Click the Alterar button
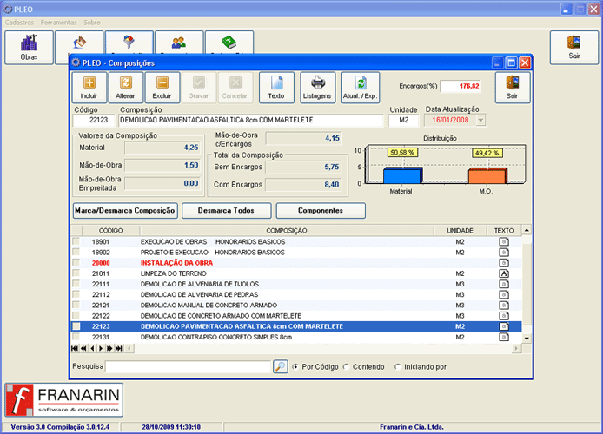 [126, 88]
